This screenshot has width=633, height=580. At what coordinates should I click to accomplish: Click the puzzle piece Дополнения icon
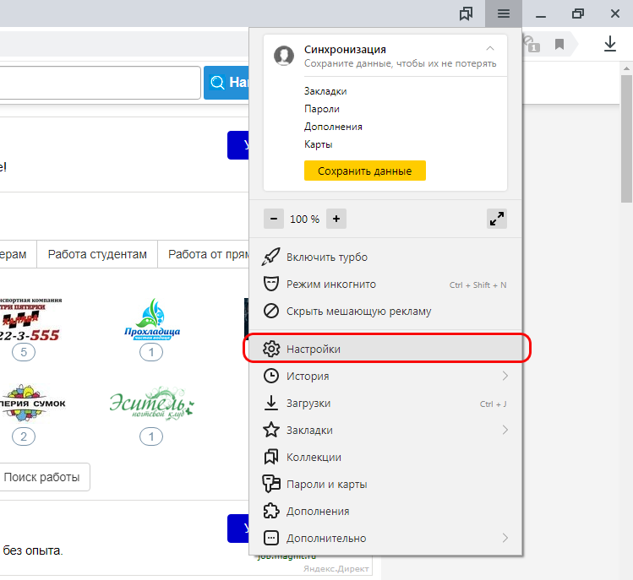(x=271, y=511)
